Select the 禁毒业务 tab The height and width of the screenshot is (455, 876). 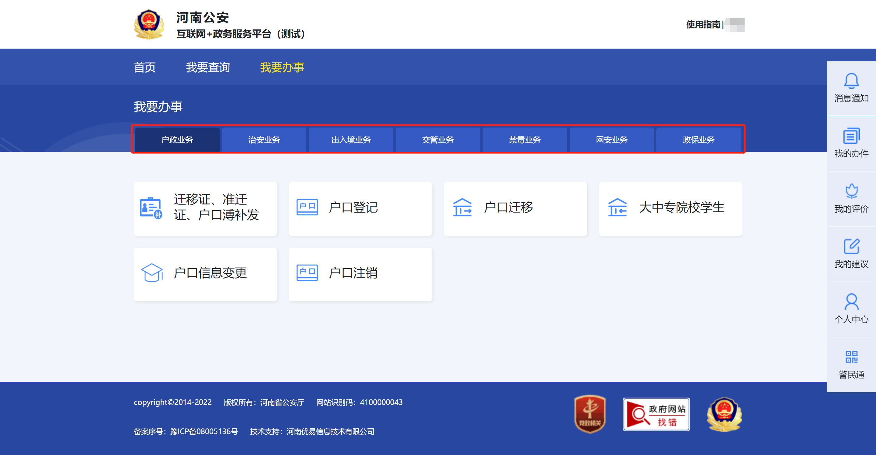(524, 139)
